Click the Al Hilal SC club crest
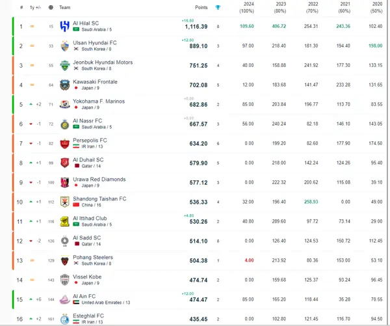 point(64,26)
